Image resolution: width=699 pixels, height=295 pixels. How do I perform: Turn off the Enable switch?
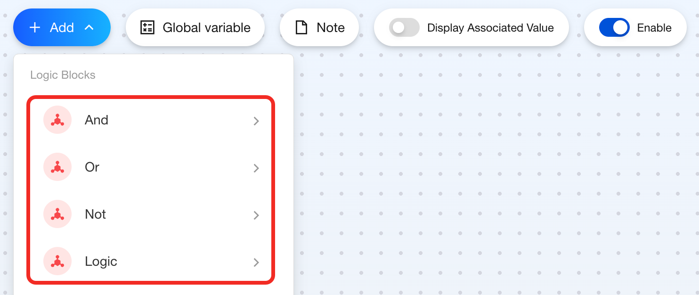614,27
